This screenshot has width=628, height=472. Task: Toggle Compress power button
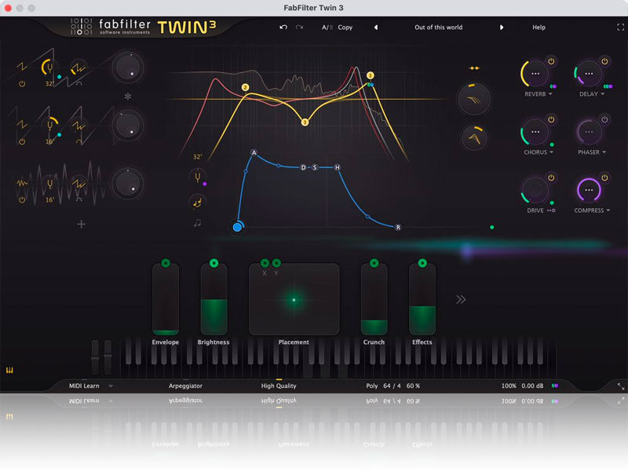click(604, 177)
